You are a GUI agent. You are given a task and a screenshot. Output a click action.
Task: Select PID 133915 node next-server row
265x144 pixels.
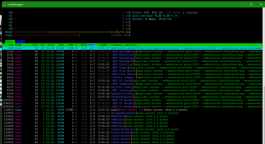[132, 110]
